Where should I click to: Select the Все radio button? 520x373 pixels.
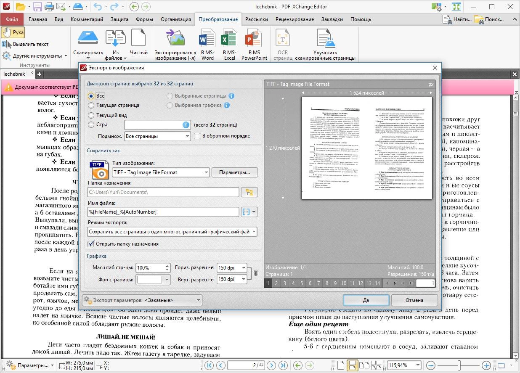coord(91,96)
